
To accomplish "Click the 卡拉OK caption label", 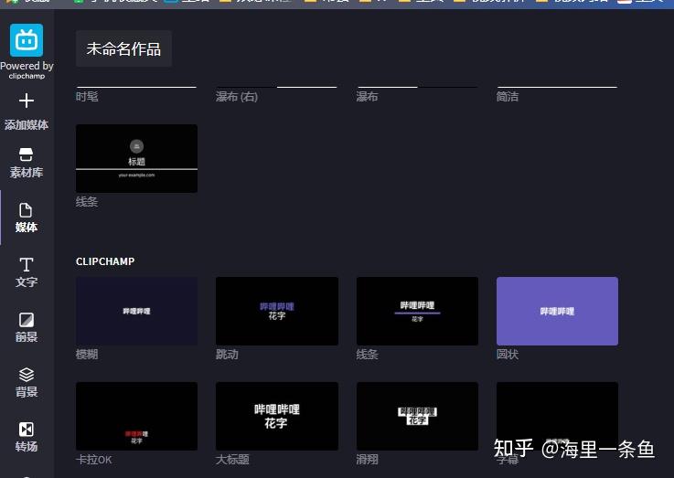I will 93,460.
